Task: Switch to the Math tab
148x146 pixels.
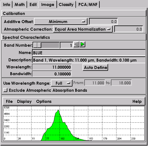Action: click(x=20, y=5)
